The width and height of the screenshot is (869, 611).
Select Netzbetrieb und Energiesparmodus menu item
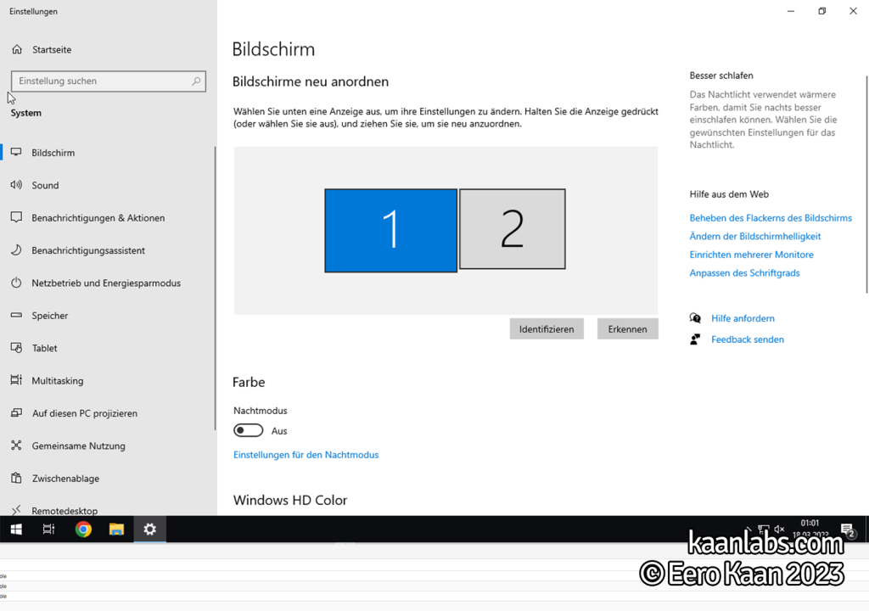pos(106,283)
